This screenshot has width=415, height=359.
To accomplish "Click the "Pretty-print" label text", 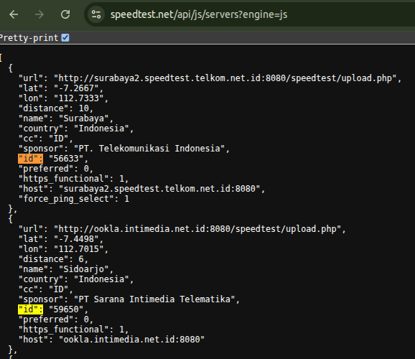I will (29, 38).
